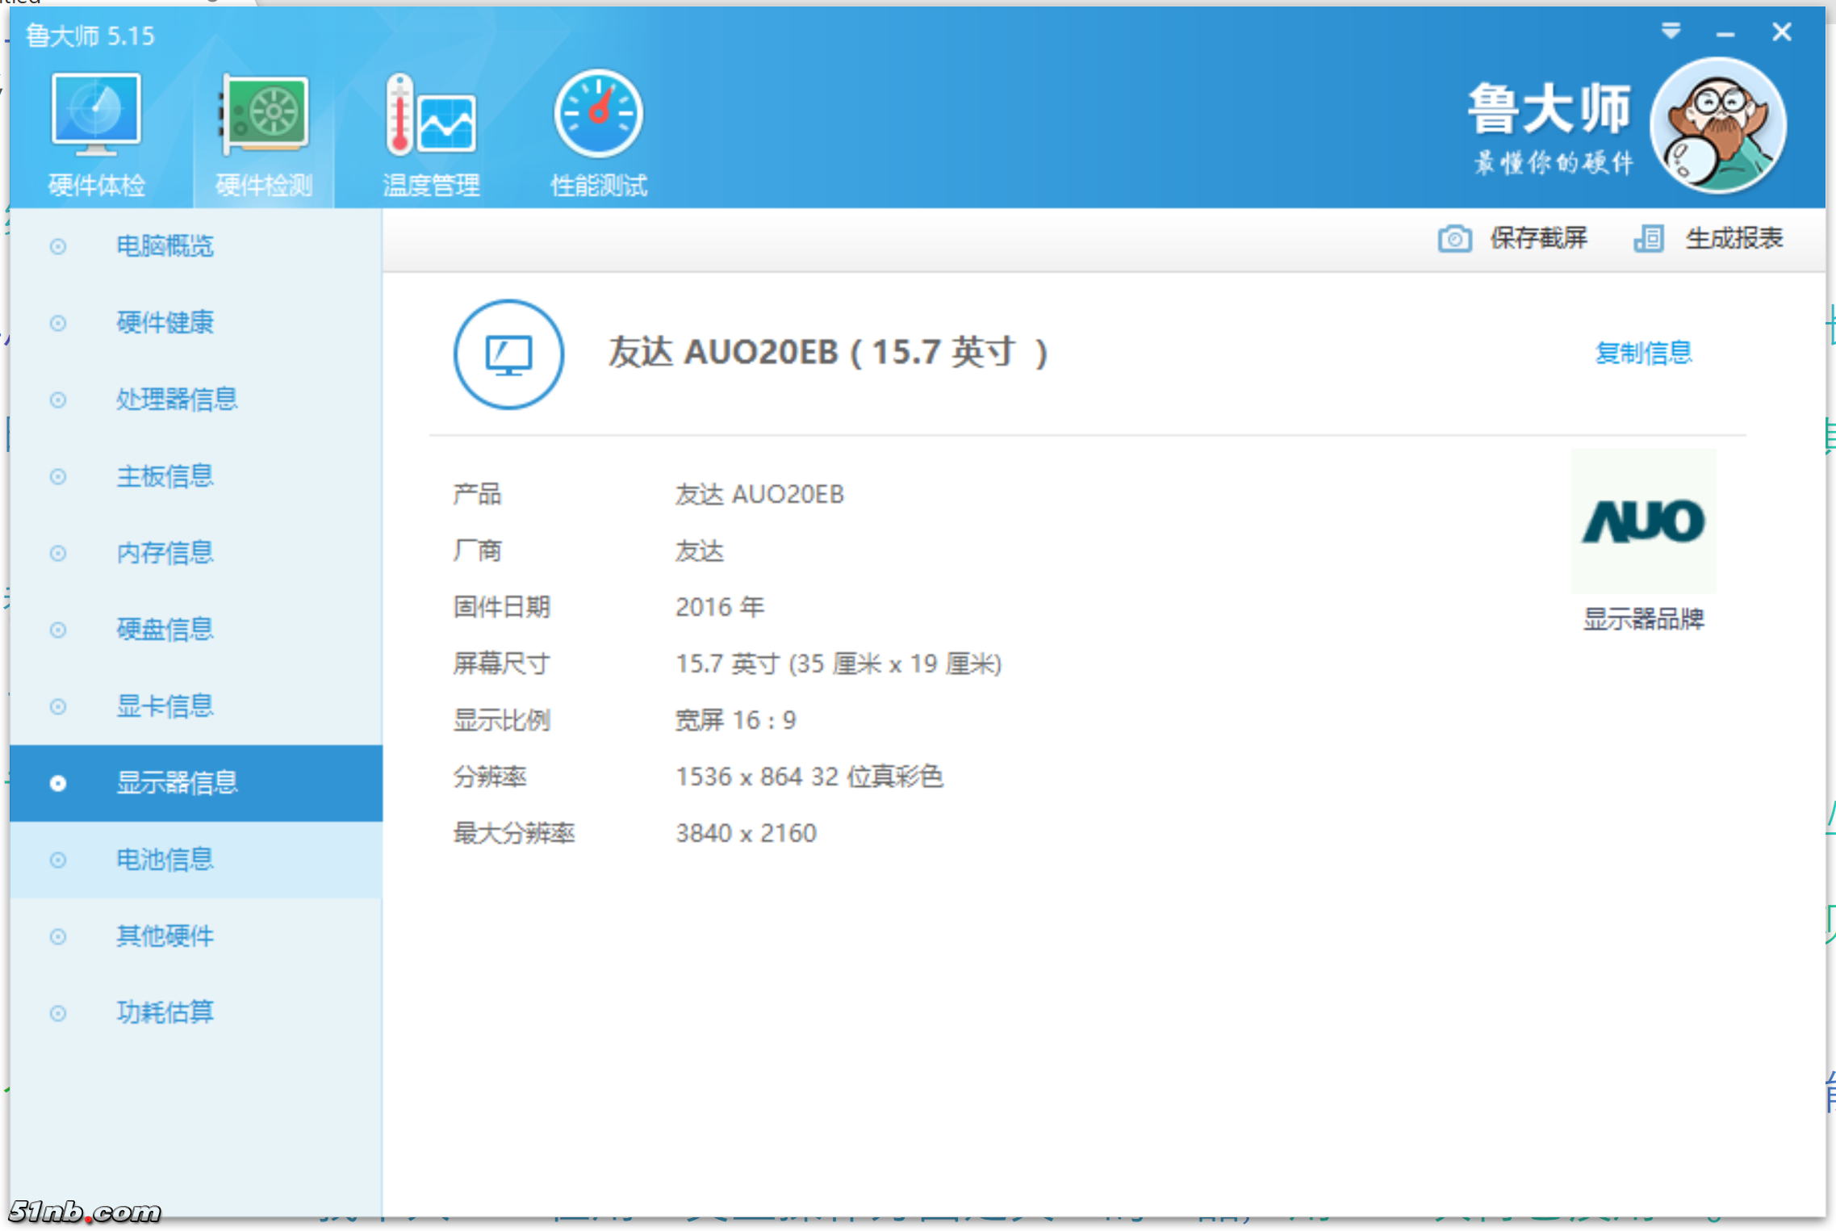Select the 处理器信息 radio dot
1836x1231 pixels.
coord(57,400)
